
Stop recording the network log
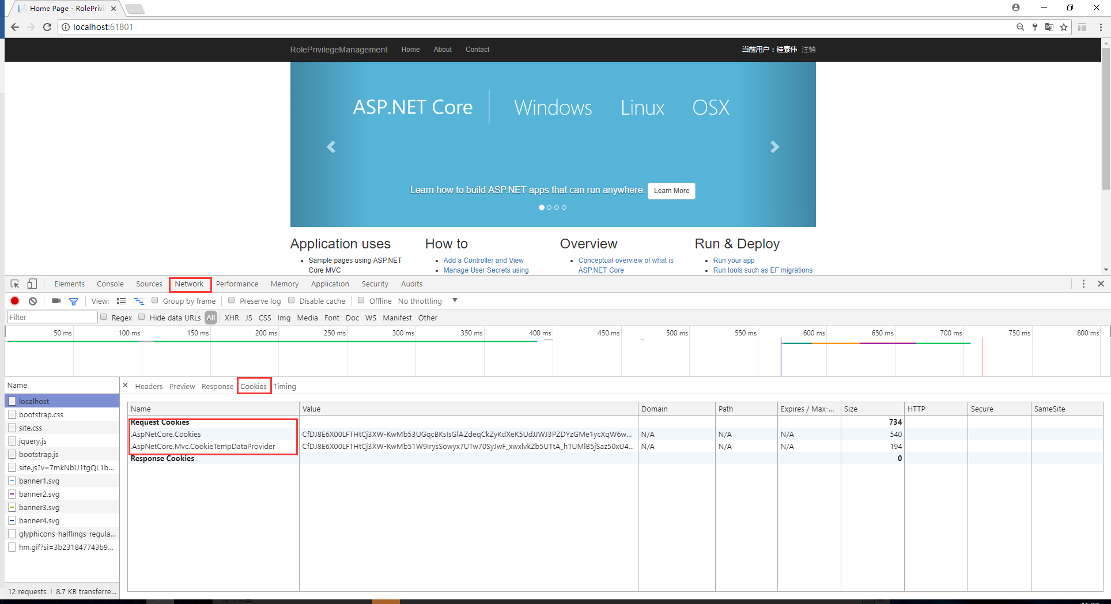point(15,301)
